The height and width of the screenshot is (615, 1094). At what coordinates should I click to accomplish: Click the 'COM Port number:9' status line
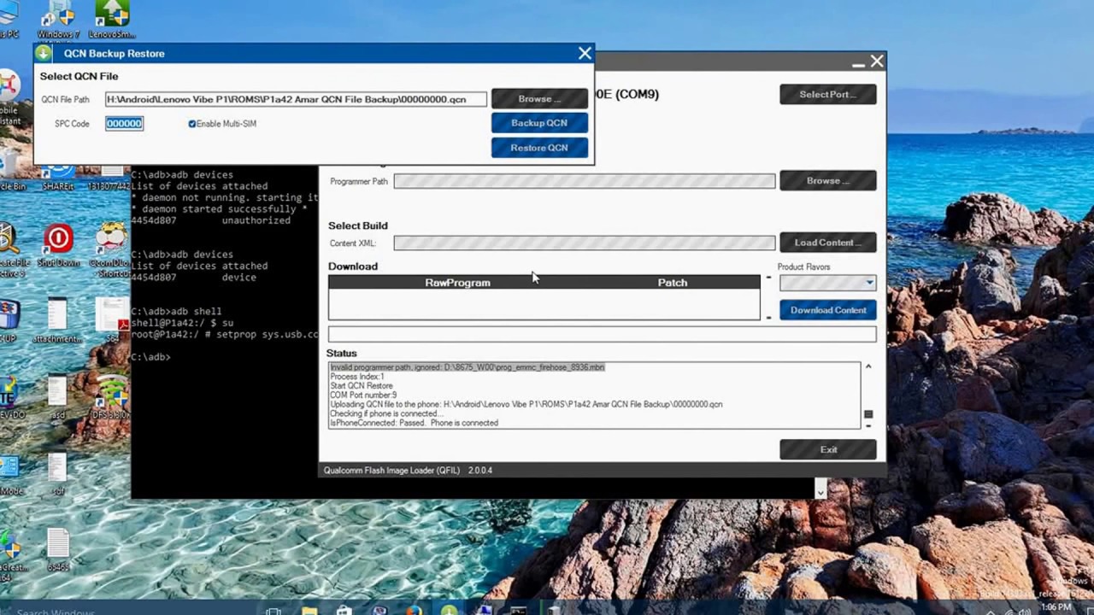(363, 395)
